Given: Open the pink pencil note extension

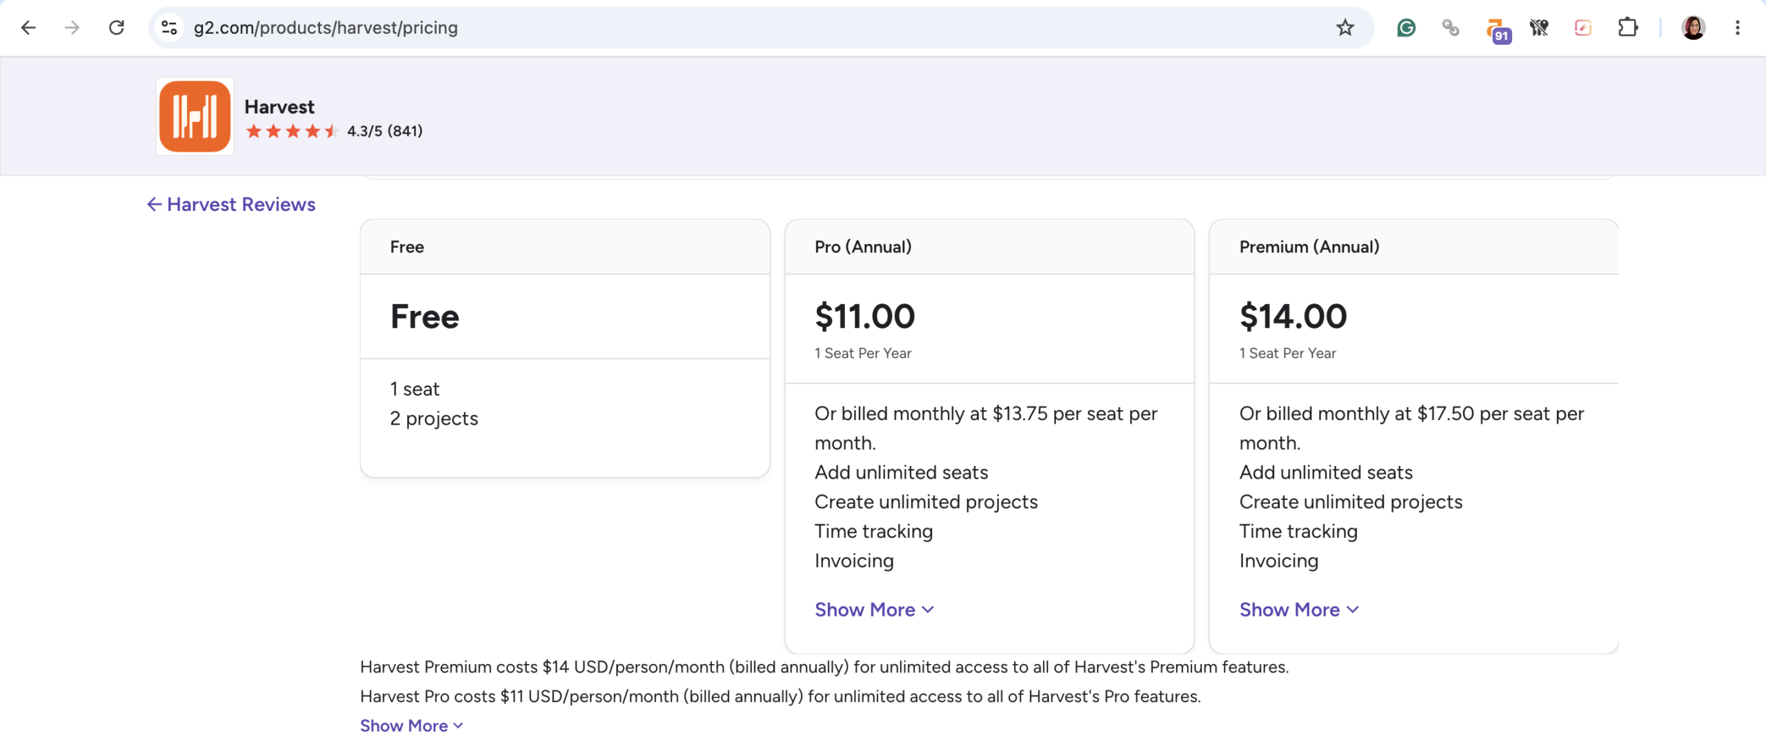Looking at the screenshot, I should [1583, 28].
